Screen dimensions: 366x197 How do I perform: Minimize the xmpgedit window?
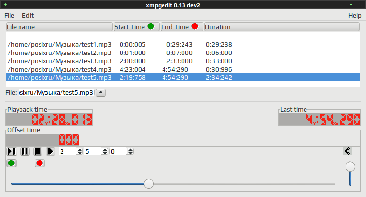point(341,5)
